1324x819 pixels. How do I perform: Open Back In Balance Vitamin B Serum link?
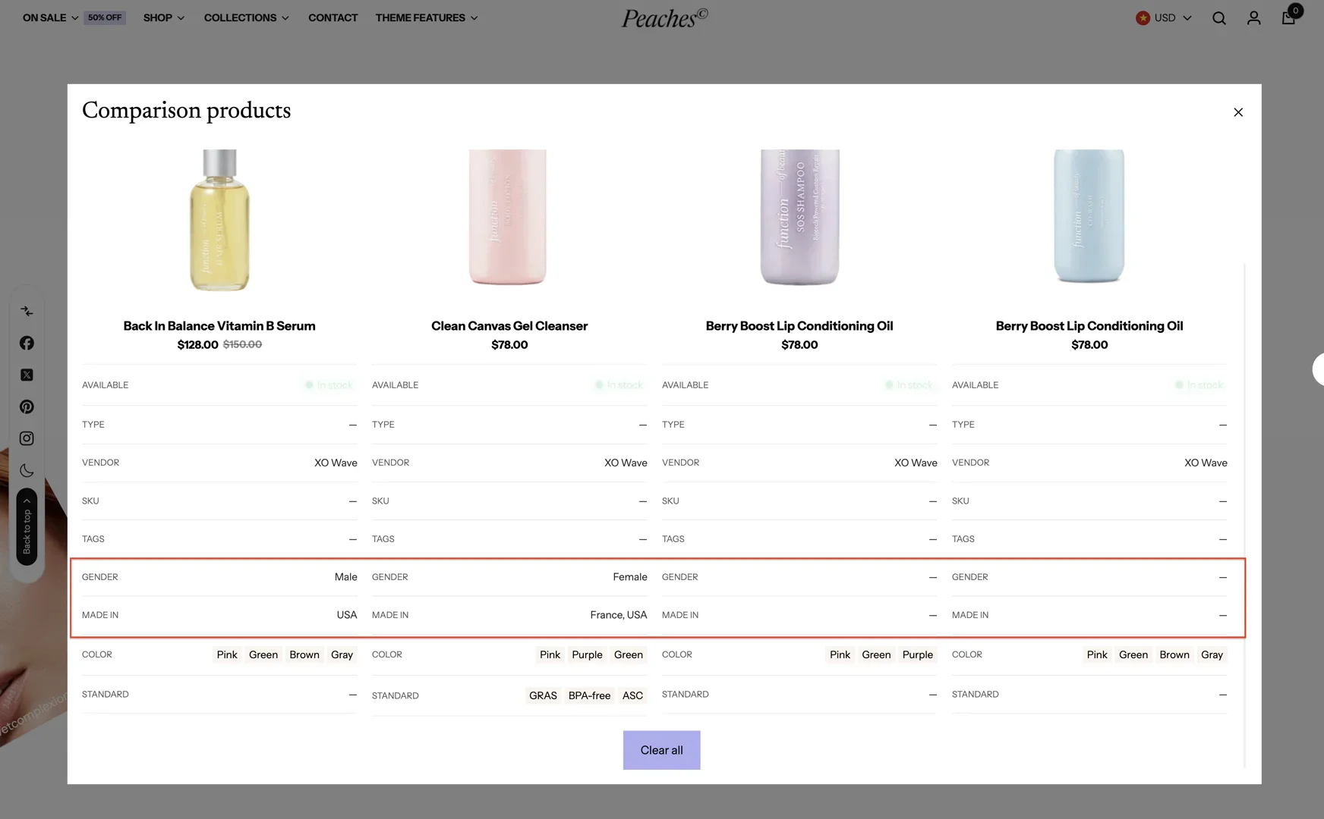click(219, 326)
